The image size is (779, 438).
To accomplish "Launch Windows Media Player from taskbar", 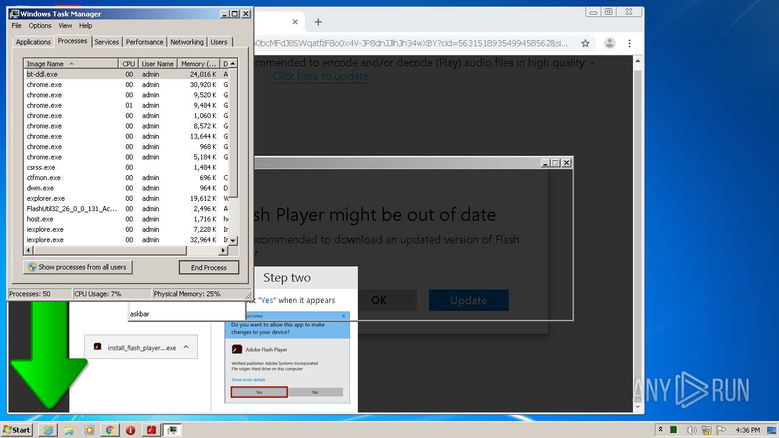I will [89, 429].
